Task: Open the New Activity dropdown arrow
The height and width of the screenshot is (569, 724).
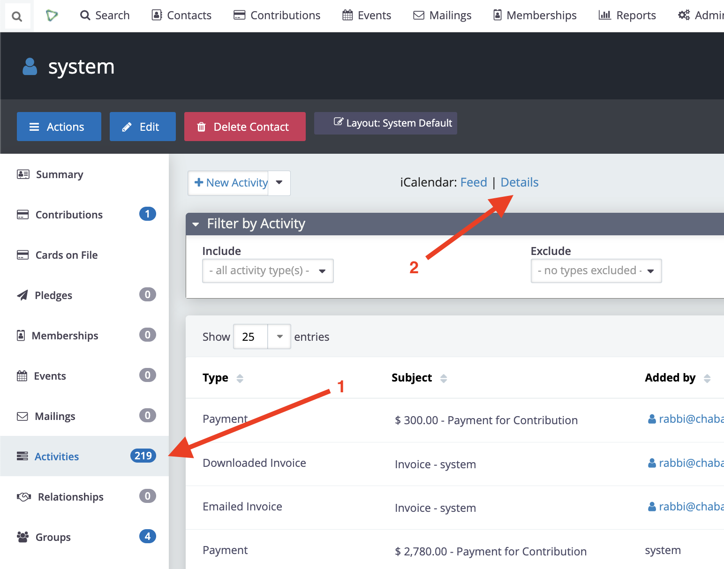Action: pyautogui.click(x=279, y=183)
